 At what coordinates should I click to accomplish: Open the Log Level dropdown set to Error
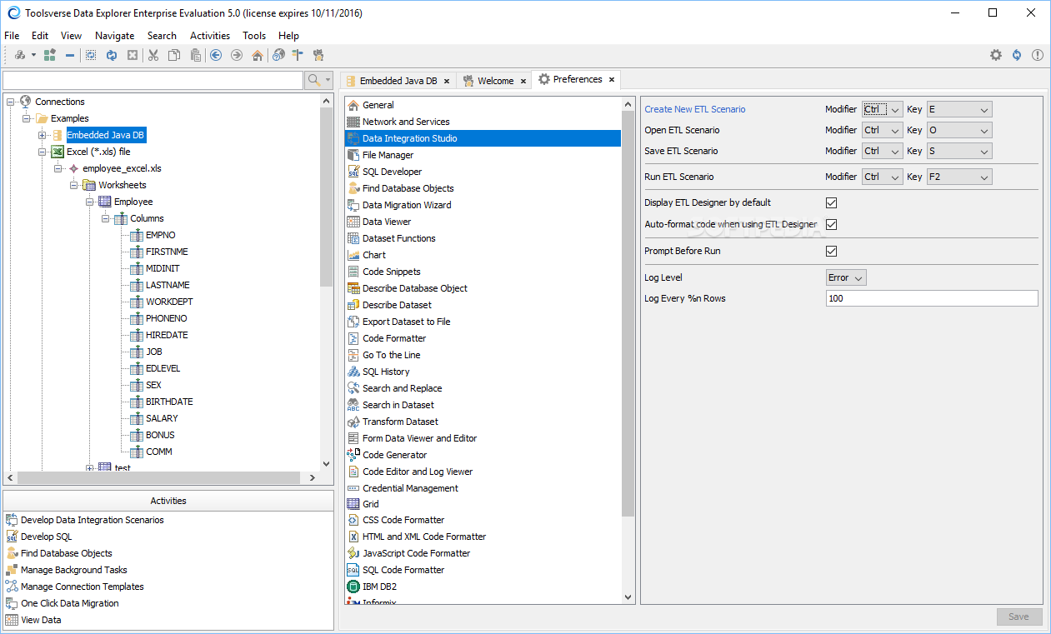(846, 277)
